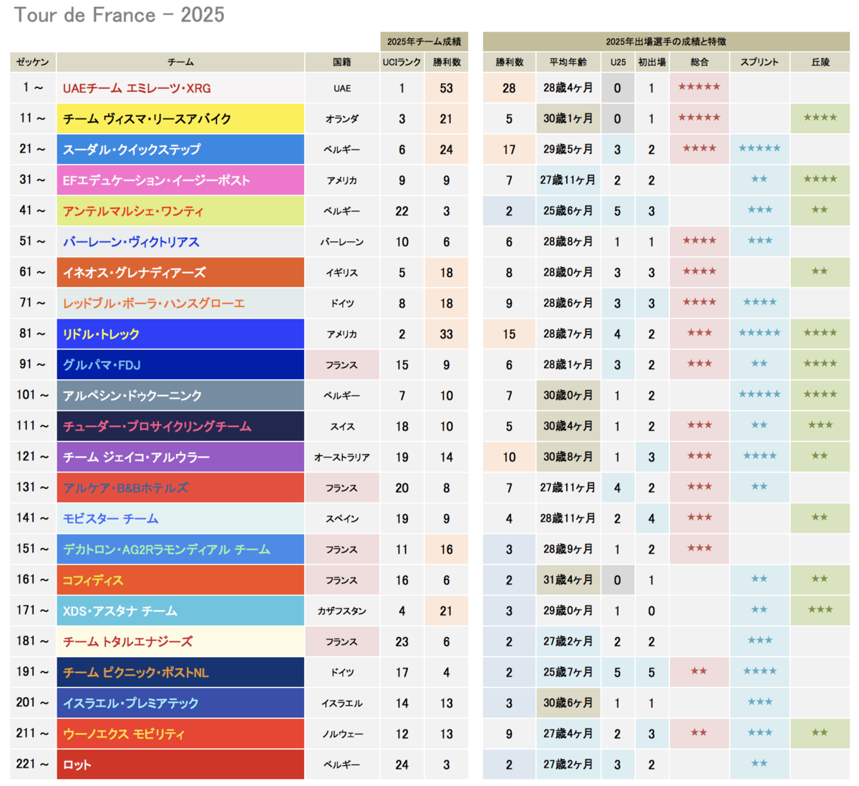This screenshot has height=786, width=859.
Task: Click the 'U25' column header
Action: point(618,62)
